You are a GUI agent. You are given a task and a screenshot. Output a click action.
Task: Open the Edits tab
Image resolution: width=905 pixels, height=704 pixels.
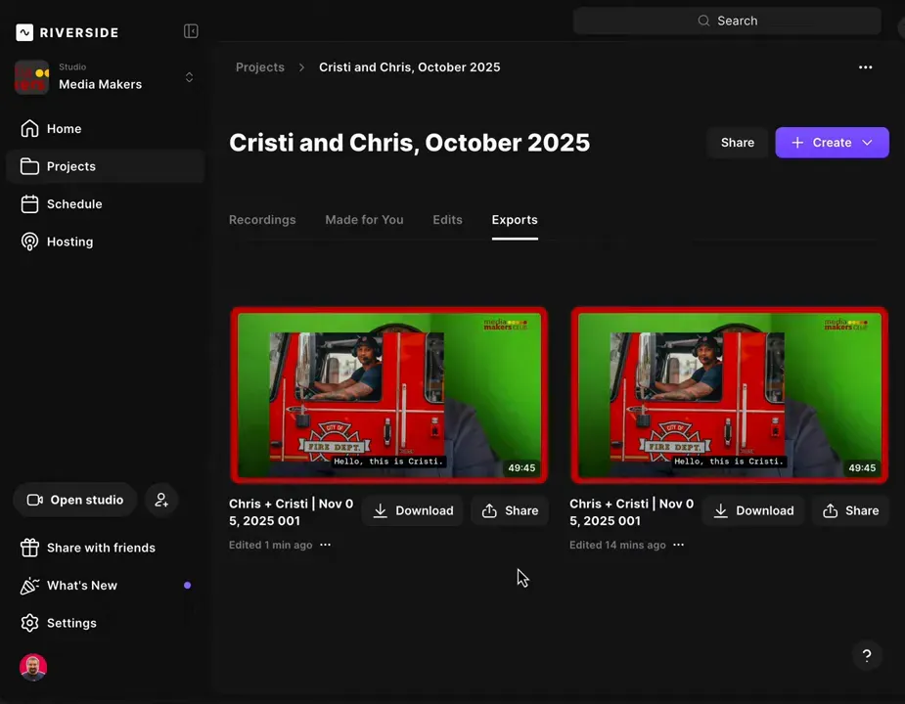click(x=447, y=219)
